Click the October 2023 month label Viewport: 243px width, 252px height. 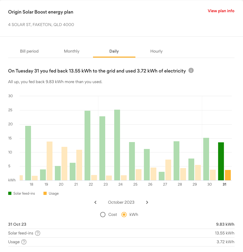pyautogui.click(x=121, y=202)
